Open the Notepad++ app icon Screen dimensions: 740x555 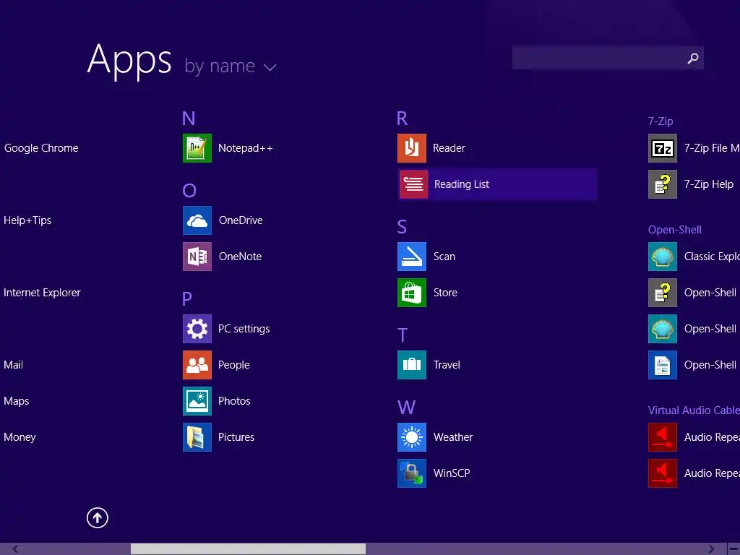tap(197, 148)
